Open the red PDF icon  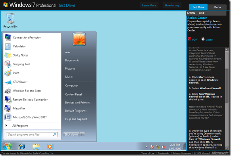[189, 39]
